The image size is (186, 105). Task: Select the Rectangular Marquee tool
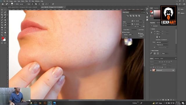click(5, 10)
